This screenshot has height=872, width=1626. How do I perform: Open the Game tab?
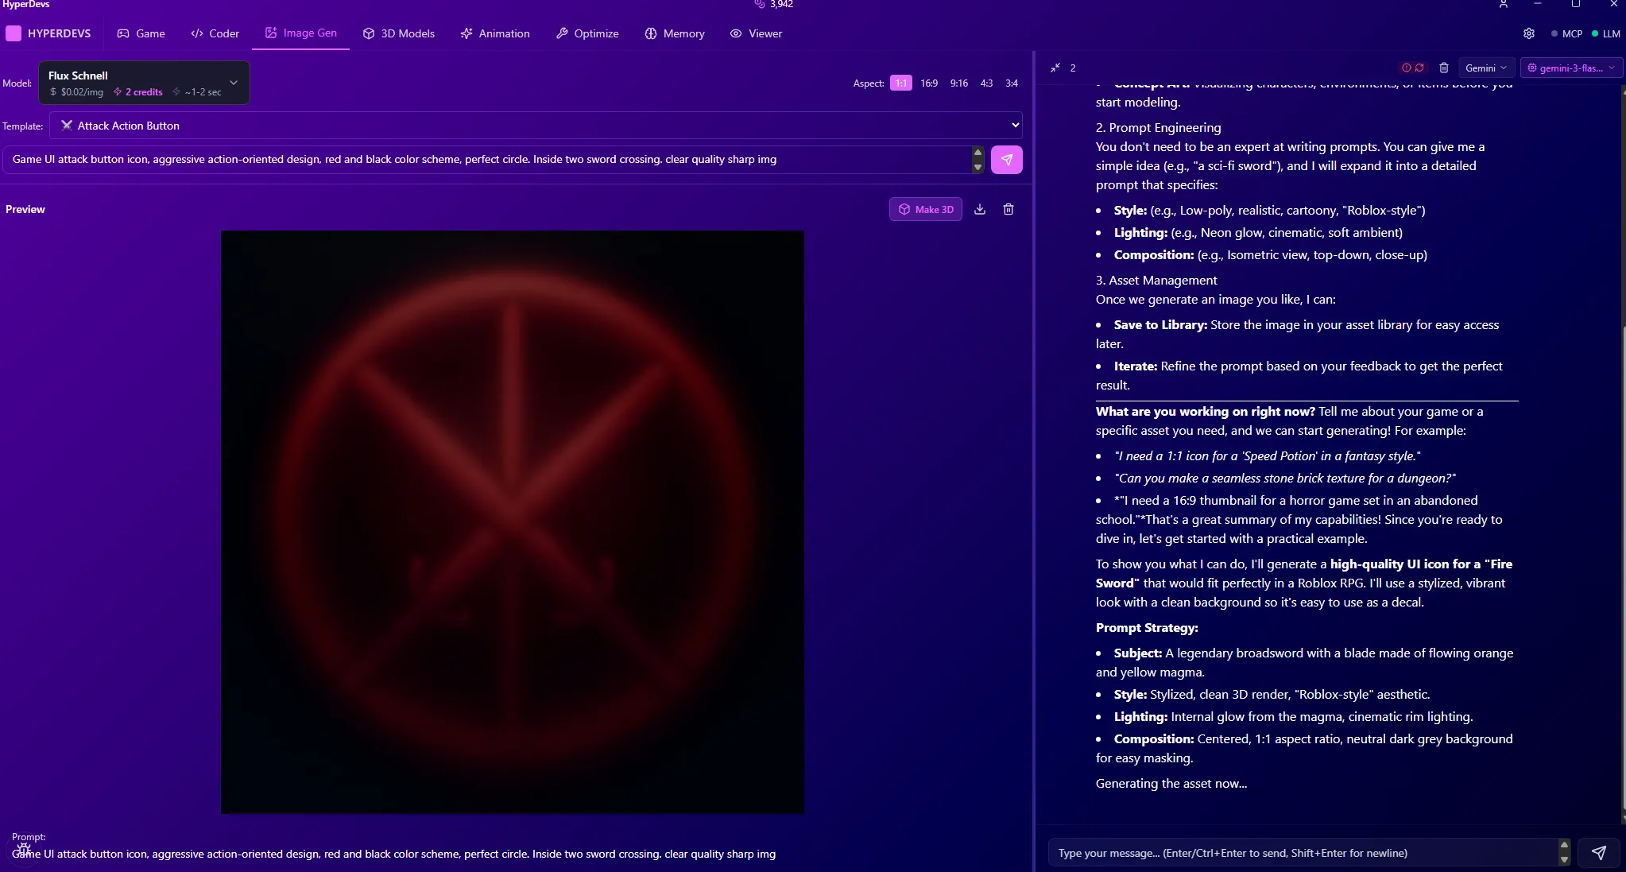click(141, 33)
